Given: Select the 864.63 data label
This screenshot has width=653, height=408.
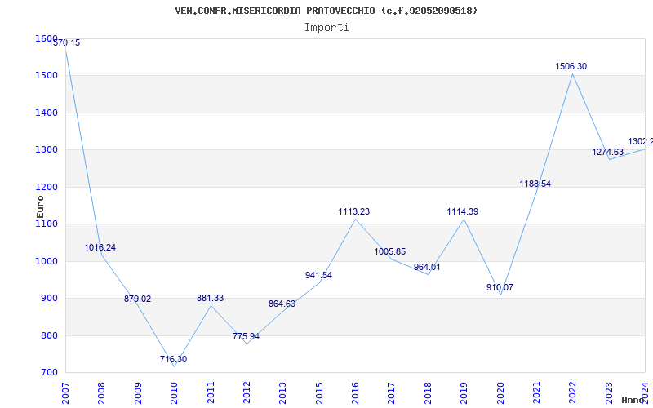Looking at the screenshot, I should tap(282, 304).
